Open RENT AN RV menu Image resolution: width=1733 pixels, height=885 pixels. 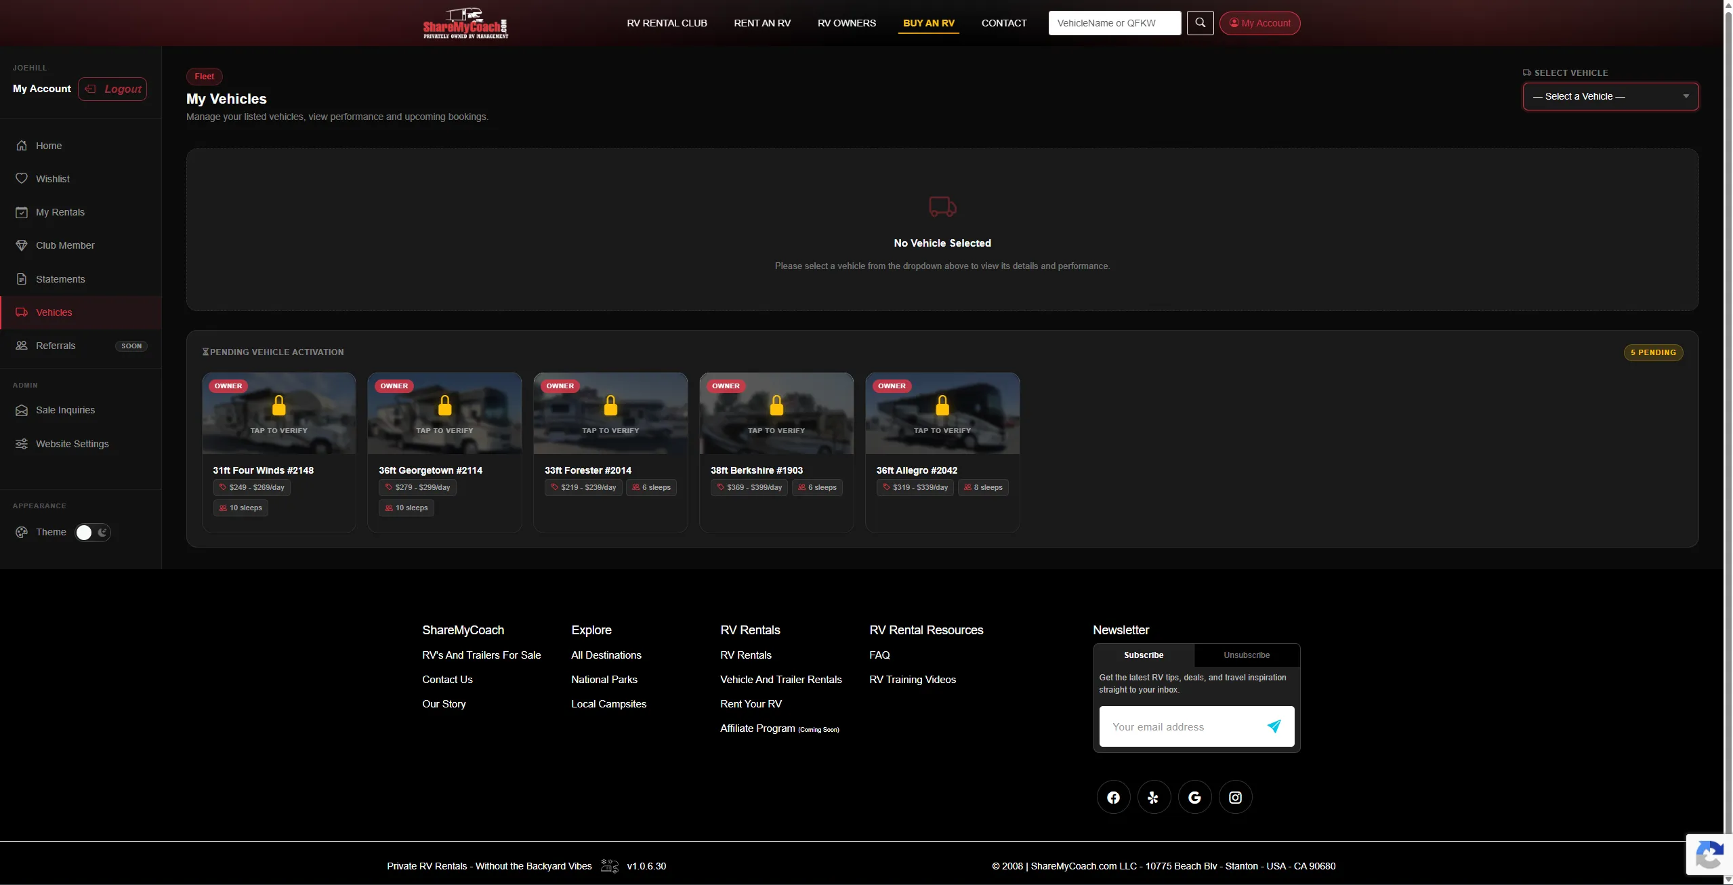[762, 23]
